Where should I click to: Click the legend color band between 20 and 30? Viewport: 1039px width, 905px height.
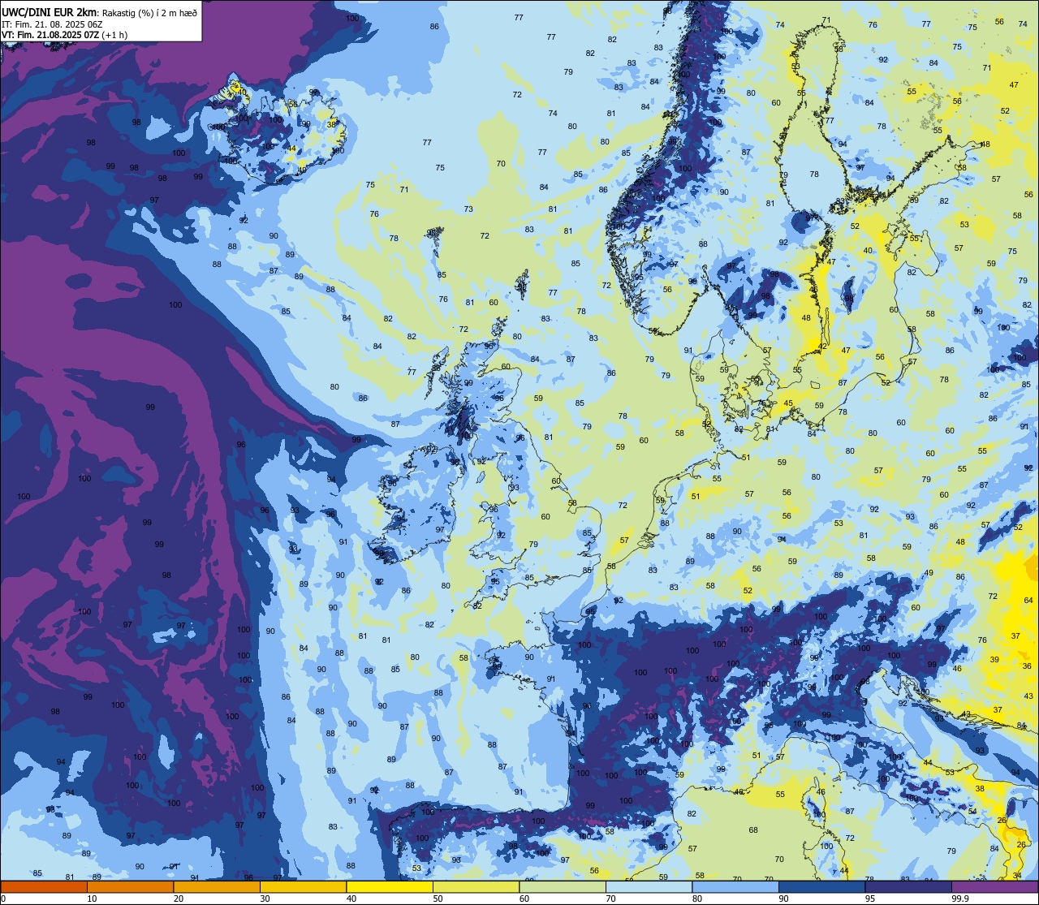pyautogui.click(x=217, y=887)
